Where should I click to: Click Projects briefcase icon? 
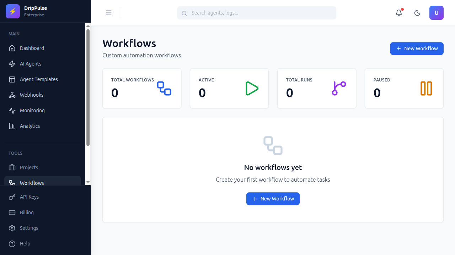click(x=12, y=168)
